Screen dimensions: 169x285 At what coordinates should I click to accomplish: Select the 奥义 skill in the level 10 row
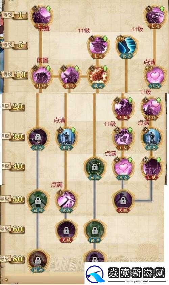click(70, 76)
